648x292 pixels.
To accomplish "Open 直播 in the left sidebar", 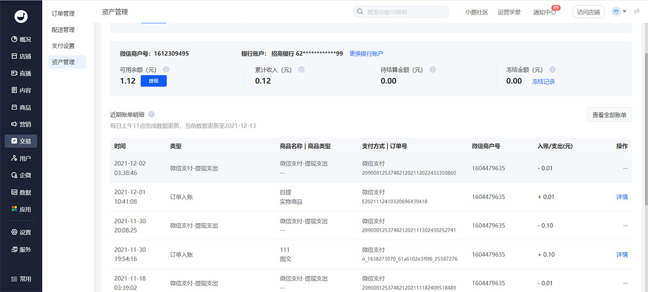I will [x=21, y=73].
